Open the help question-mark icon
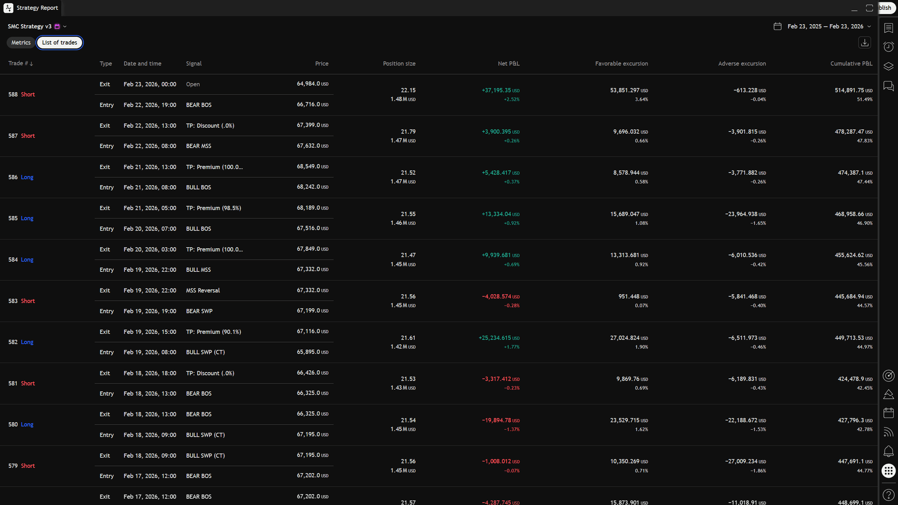The height and width of the screenshot is (505, 898). coord(888,495)
